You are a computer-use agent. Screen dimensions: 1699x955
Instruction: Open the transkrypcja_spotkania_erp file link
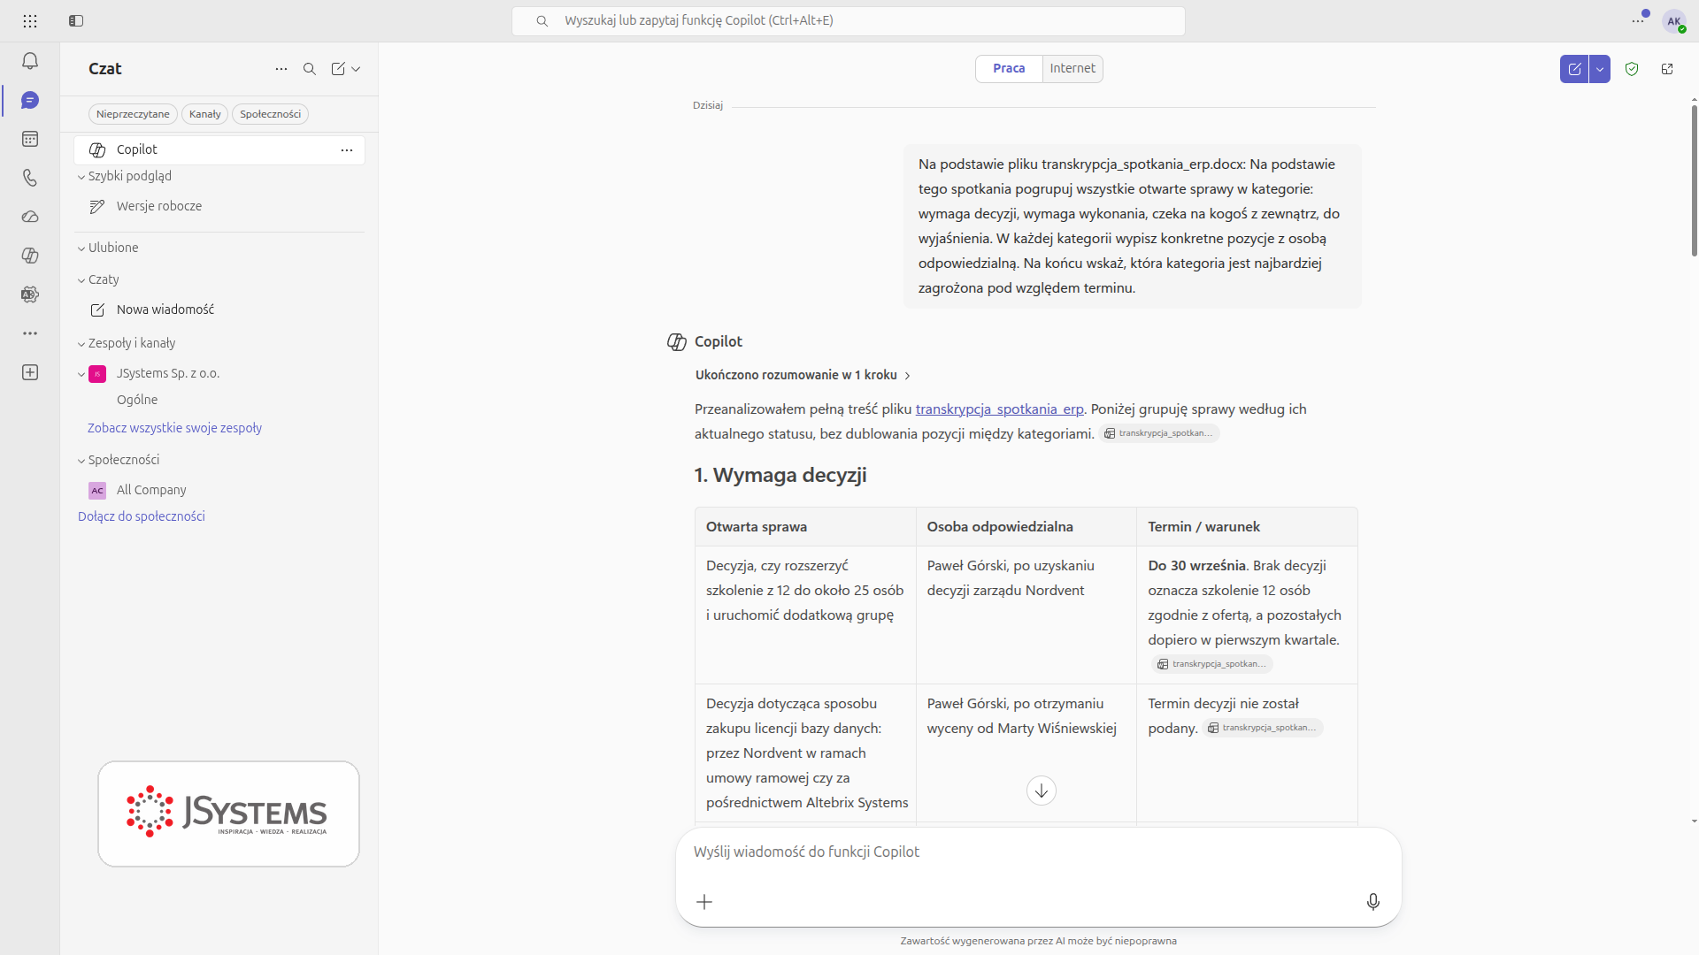click(x=1000, y=409)
